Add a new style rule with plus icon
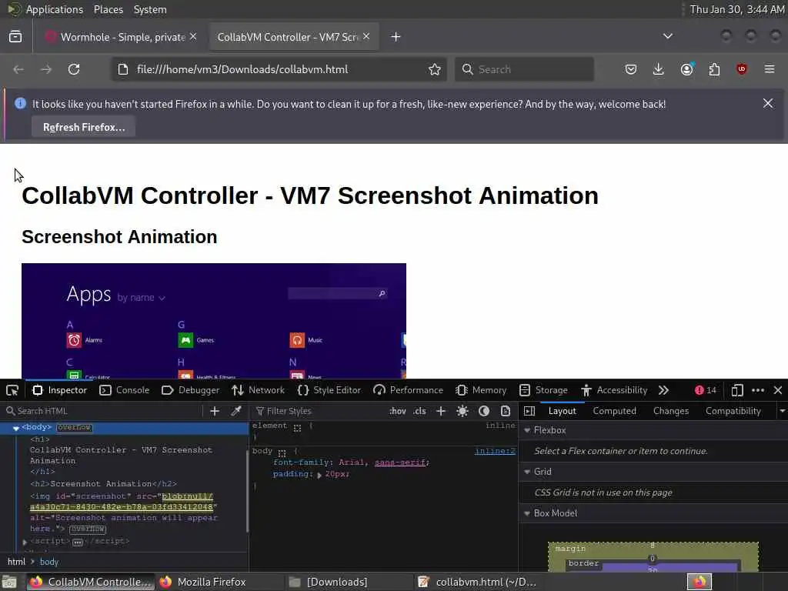The image size is (788, 591). (441, 411)
